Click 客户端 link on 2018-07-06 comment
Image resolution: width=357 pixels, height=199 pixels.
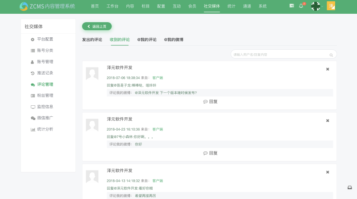point(158,78)
